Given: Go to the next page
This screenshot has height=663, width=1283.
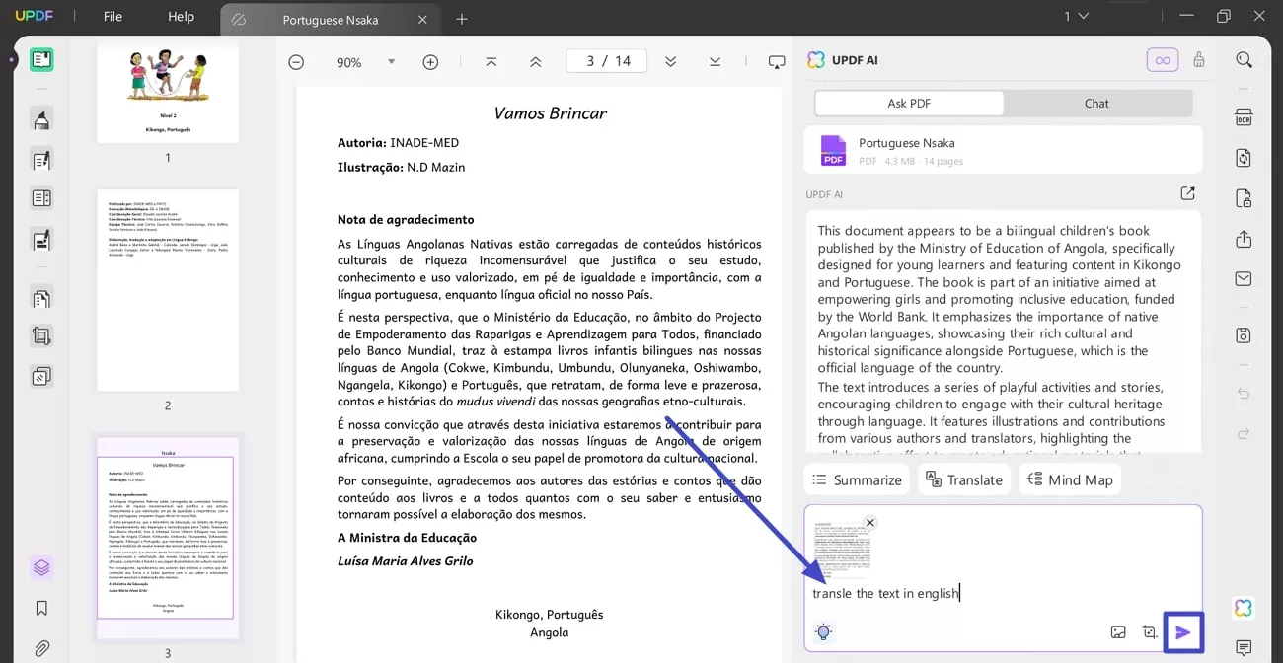Looking at the screenshot, I should click(x=670, y=61).
